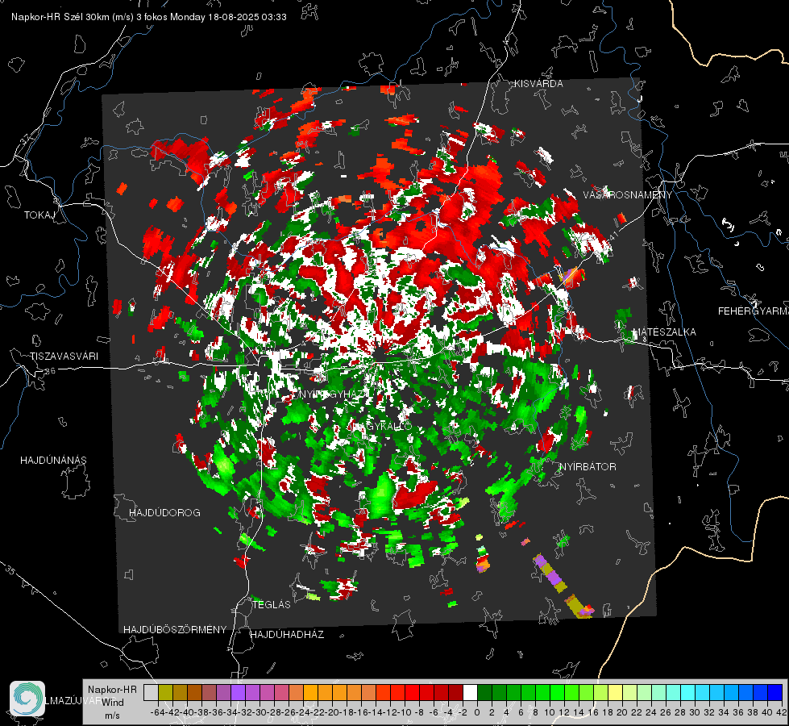Click the HAJDÚBÖSZÖRMÉNY town label
Viewport: 789px width, 726px height.
point(175,630)
